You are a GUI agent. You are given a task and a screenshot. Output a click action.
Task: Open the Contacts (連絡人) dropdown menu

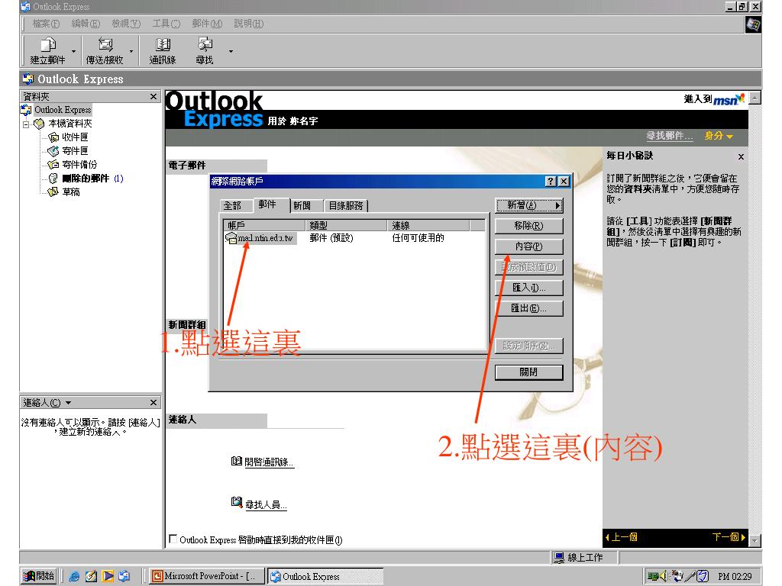68,403
